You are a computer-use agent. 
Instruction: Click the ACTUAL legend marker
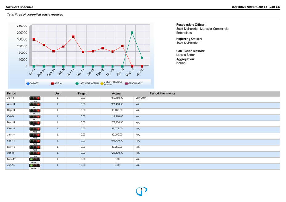pos(52,84)
